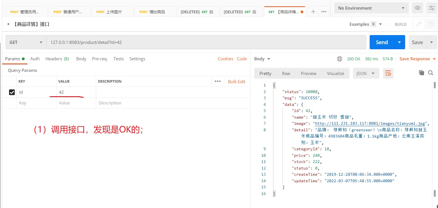The height and width of the screenshot is (208, 438).
Task: Click the new tab plus icon
Action: coord(313,12)
